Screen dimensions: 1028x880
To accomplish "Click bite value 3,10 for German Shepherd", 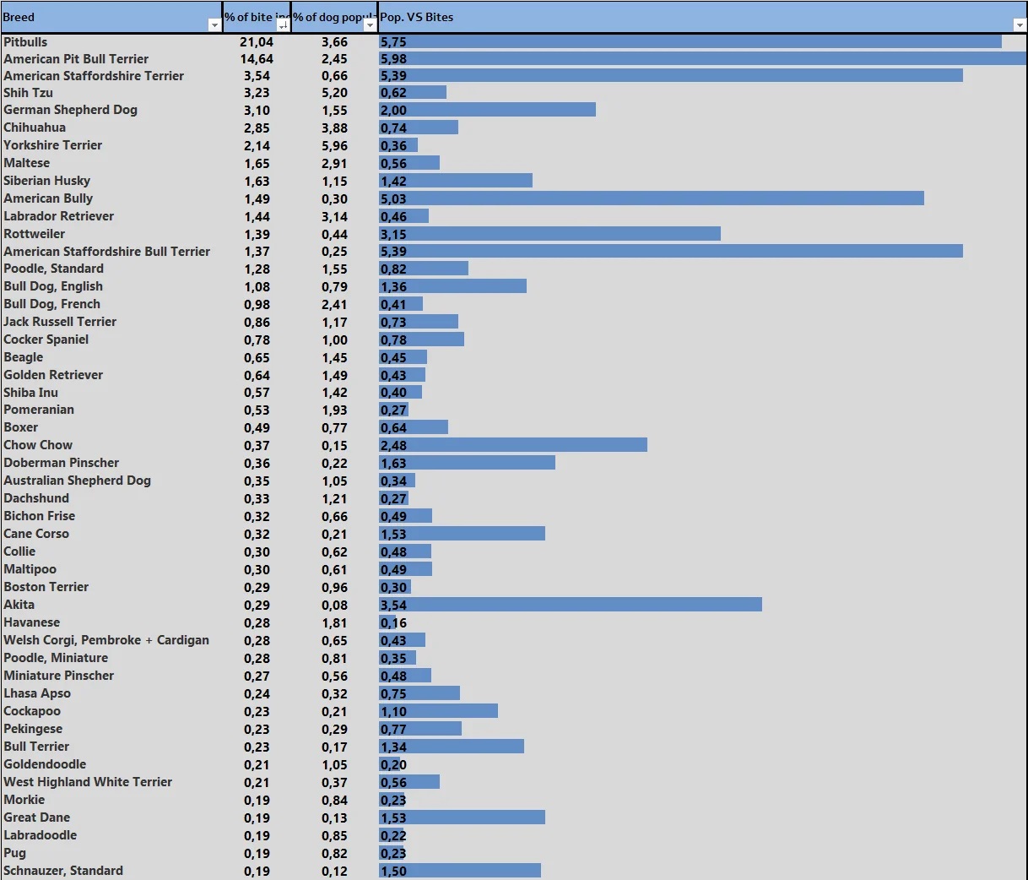I will (257, 111).
